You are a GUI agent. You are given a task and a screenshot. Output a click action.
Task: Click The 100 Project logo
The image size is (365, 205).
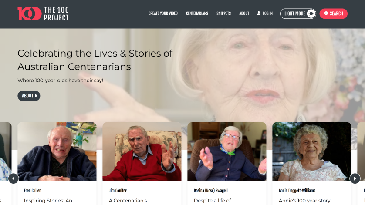pyautogui.click(x=43, y=14)
